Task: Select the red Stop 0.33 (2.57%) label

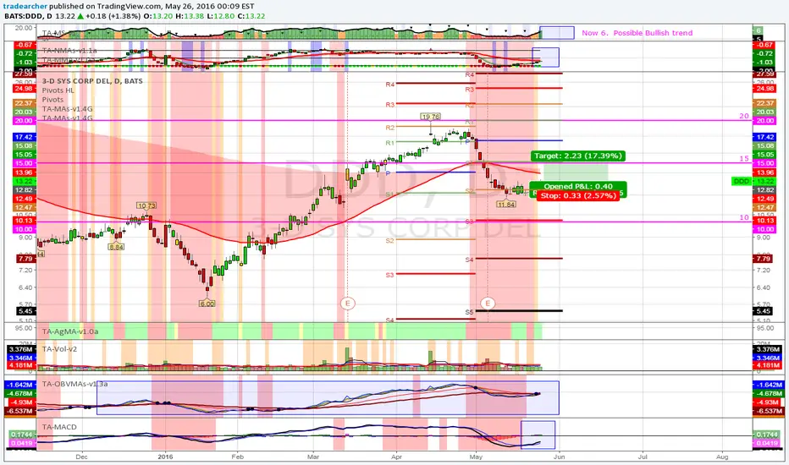Action: pyautogui.click(x=578, y=195)
